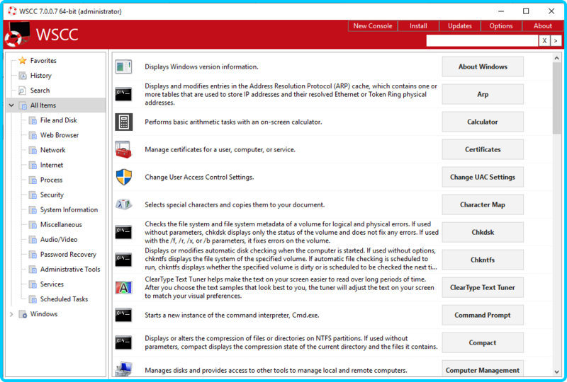Run Chkdsk
The width and height of the screenshot is (567, 382).
click(x=483, y=232)
